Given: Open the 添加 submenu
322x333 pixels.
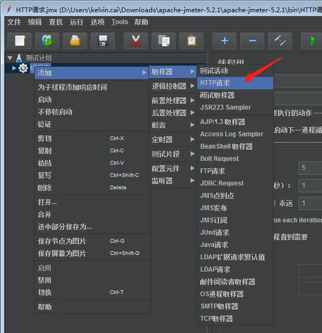Looking at the screenshot, I should (91, 73).
